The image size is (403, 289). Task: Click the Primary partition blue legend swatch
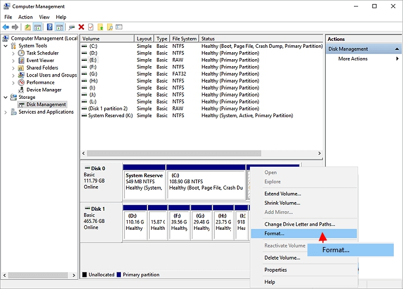[119, 275]
